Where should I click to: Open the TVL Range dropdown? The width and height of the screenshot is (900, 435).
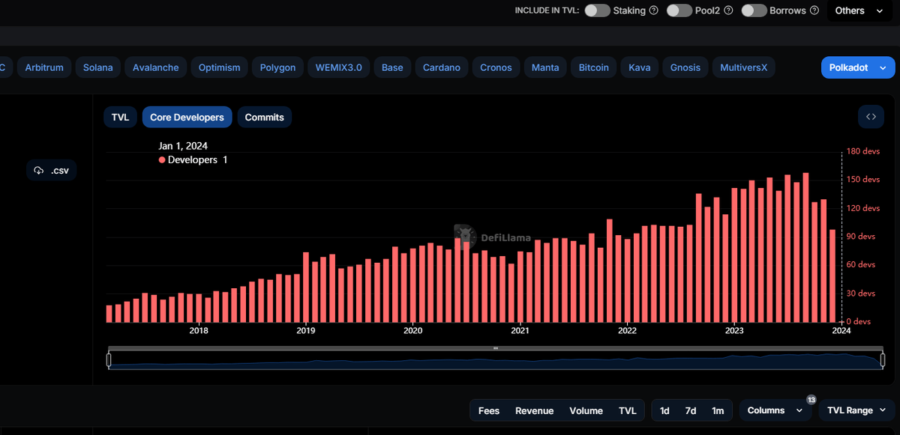tap(857, 410)
